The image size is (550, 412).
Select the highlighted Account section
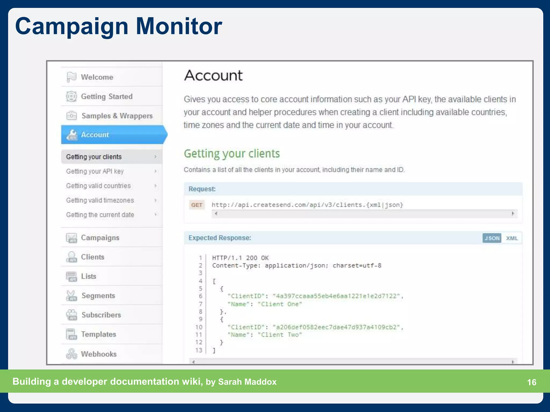point(114,135)
